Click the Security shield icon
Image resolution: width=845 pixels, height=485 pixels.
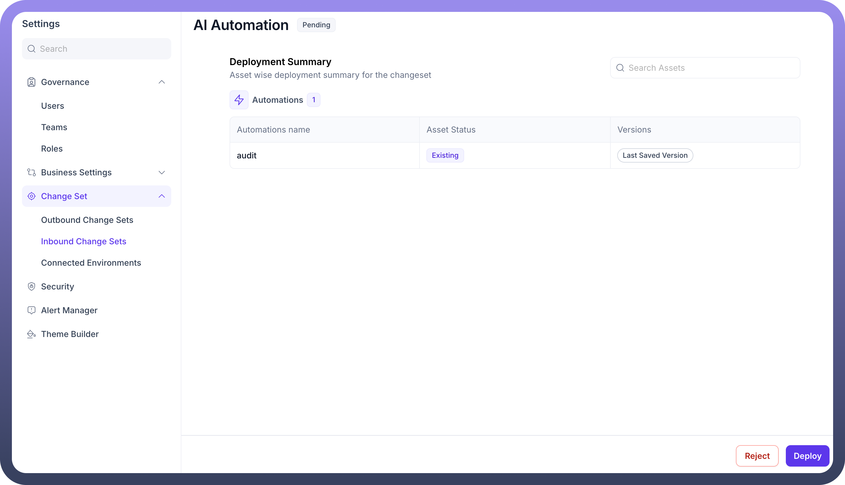[31, 286]
